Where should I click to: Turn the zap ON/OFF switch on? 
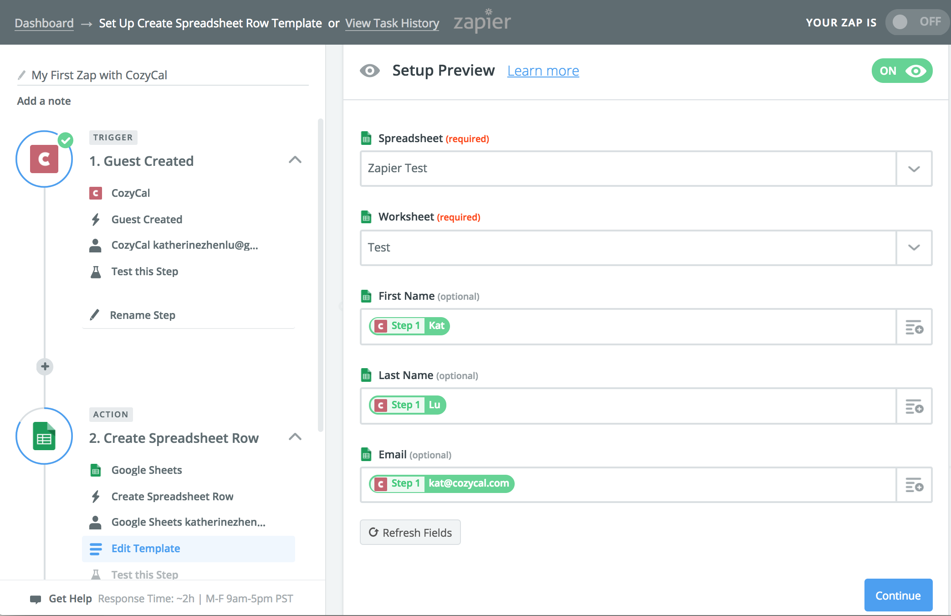916,22
